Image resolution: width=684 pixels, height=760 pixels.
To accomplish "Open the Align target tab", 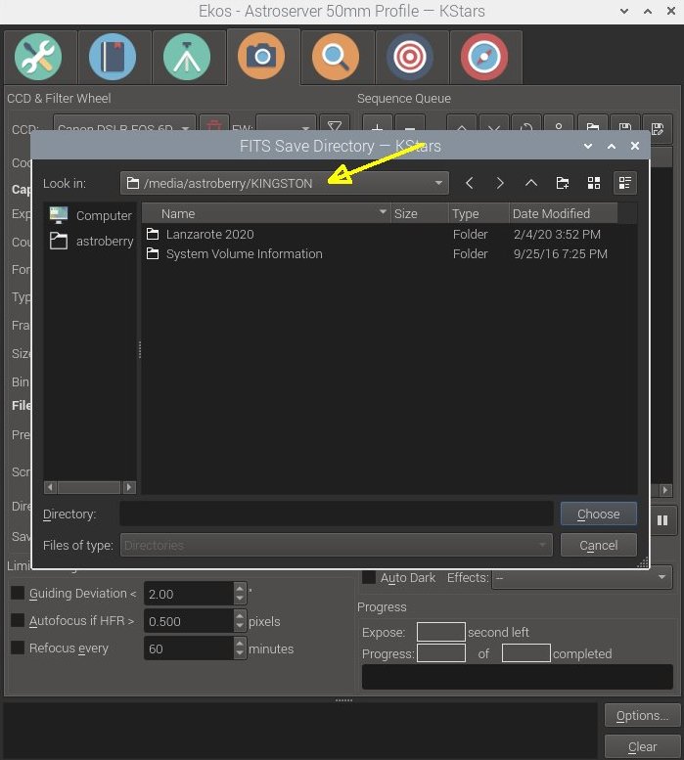I will pyautogui.click(x=410, y=57).
